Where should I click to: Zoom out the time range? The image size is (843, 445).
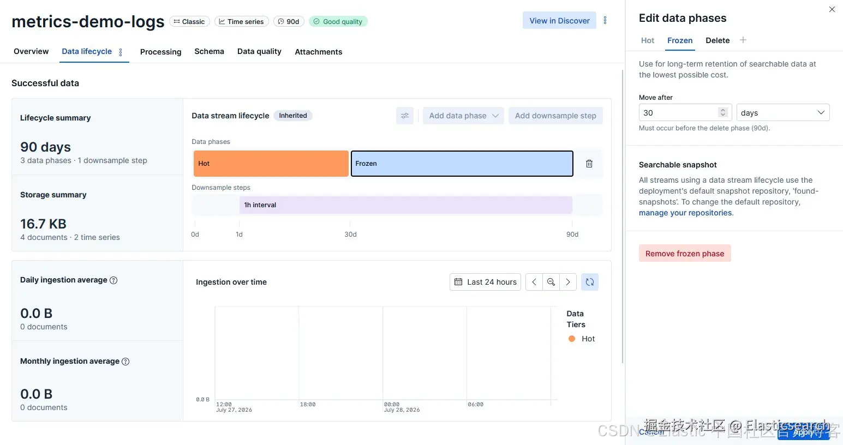pyautogui.click(x=551, y=282)
